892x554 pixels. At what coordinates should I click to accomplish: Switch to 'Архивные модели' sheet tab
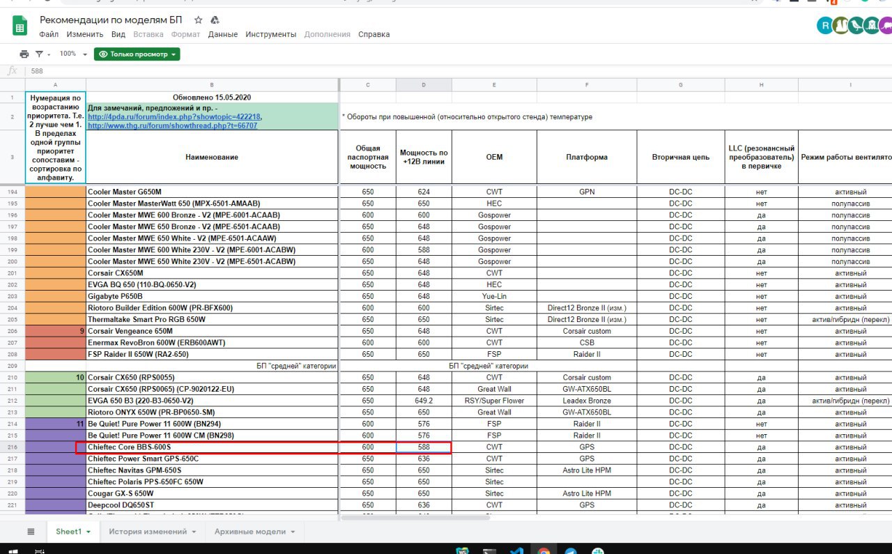tap(250, 532)
